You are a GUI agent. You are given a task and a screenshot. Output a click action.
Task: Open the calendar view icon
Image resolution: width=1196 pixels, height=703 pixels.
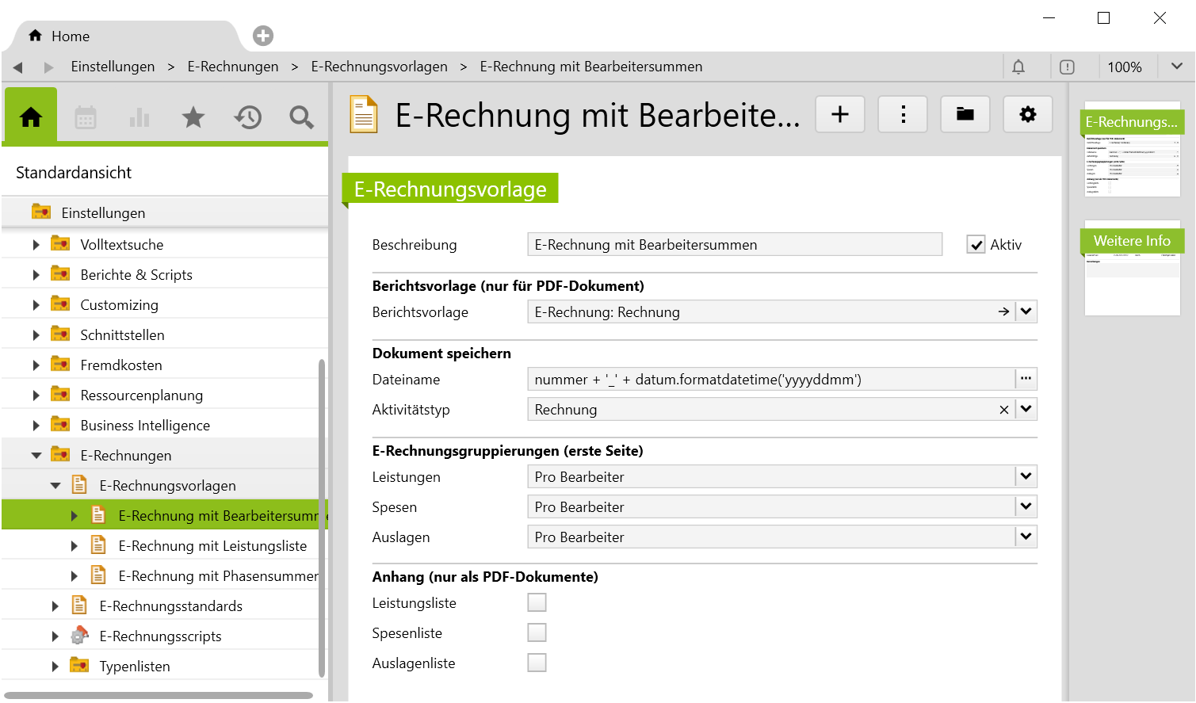tap(86, 118)
